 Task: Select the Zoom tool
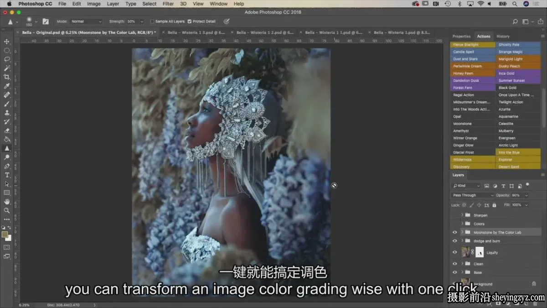tap(7, 210)
